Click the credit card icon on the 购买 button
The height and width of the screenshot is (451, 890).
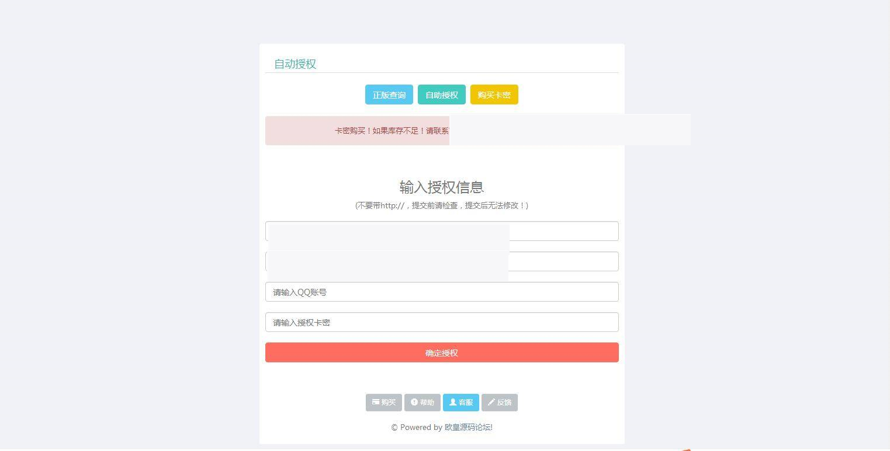[376, 402]
